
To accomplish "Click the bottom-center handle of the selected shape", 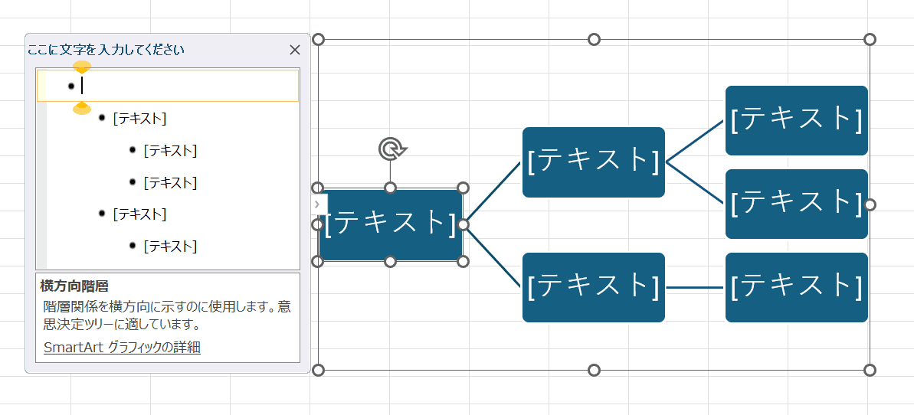I will click(390, 262).
